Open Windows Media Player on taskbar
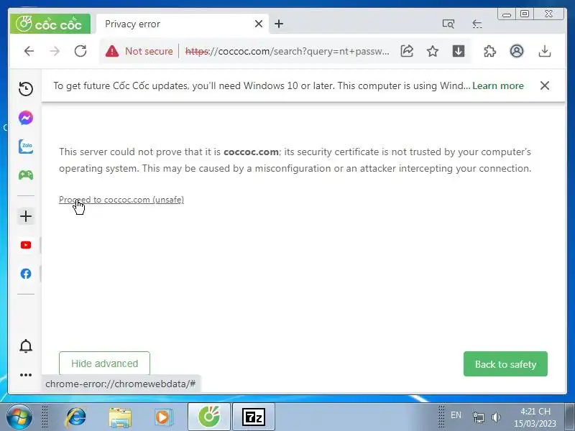The height and width of the screenshot is (431, 575). point(163,417)
